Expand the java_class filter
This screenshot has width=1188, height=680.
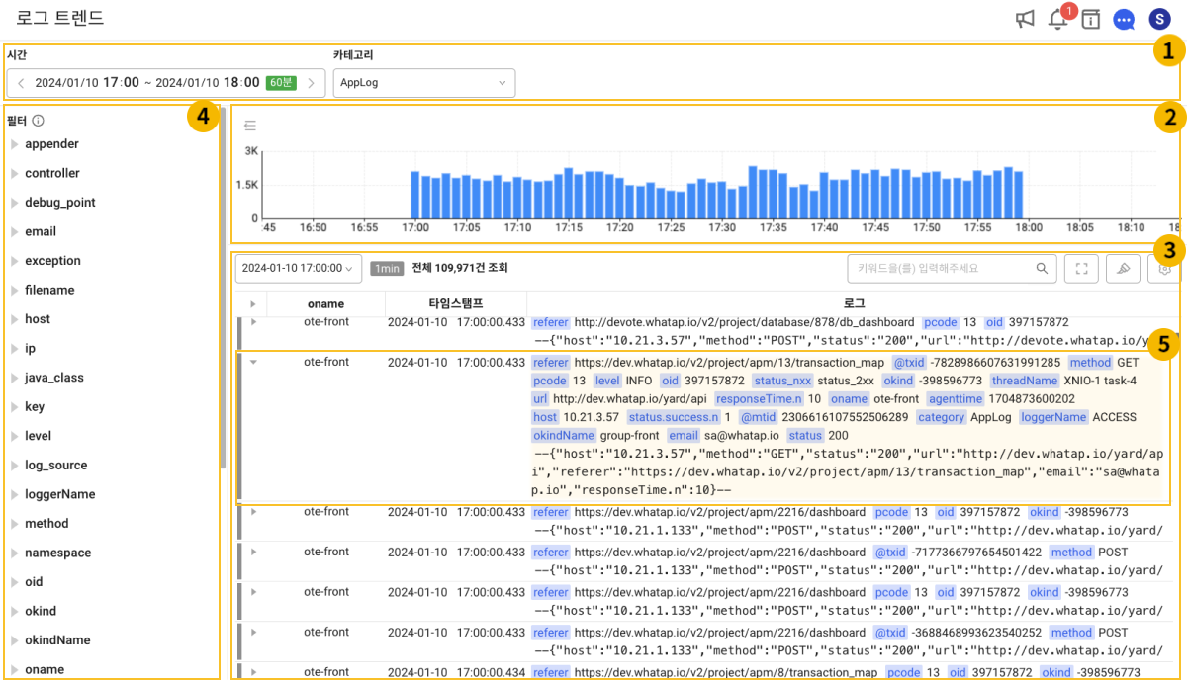coord(15,378)
